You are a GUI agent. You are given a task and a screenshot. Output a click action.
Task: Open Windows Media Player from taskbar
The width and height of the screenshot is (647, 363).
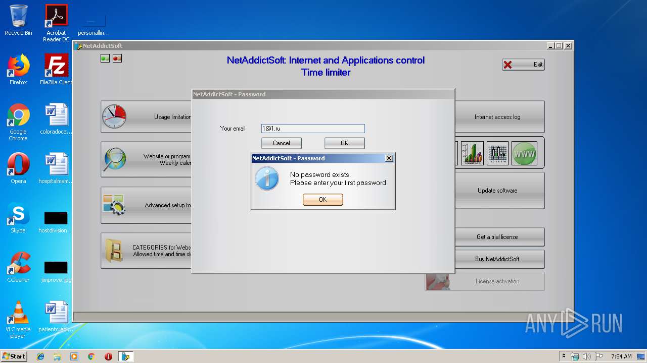coord(74,356)
